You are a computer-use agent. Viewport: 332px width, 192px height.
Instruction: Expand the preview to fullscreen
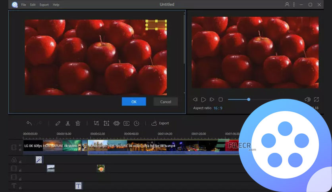coord(317,100)
